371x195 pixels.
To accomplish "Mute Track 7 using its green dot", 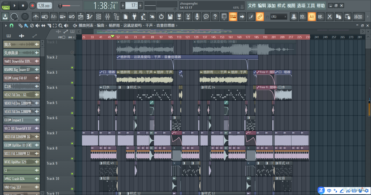I will [x=72, y=144].
